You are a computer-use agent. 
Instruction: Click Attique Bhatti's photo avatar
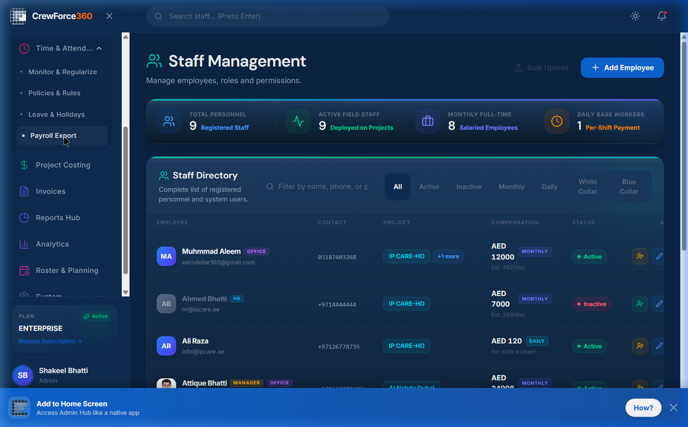tap(166, 383)
